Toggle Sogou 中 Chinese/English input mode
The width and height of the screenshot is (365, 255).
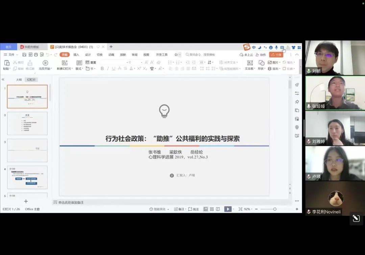click(x=254, y=48)
